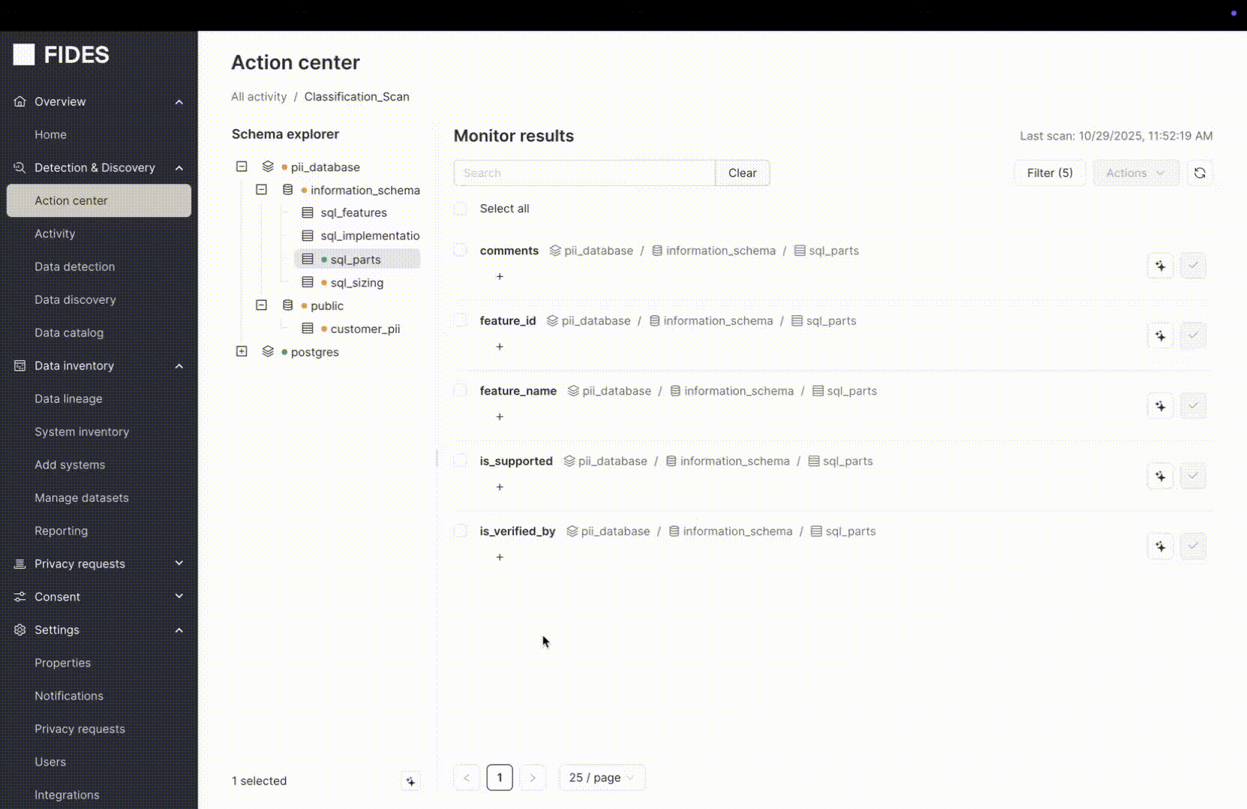Open Data catalog in the sidebar
Image resolution: width=1247 pixels, height=809 pixels.
click(x=69, y=332)
